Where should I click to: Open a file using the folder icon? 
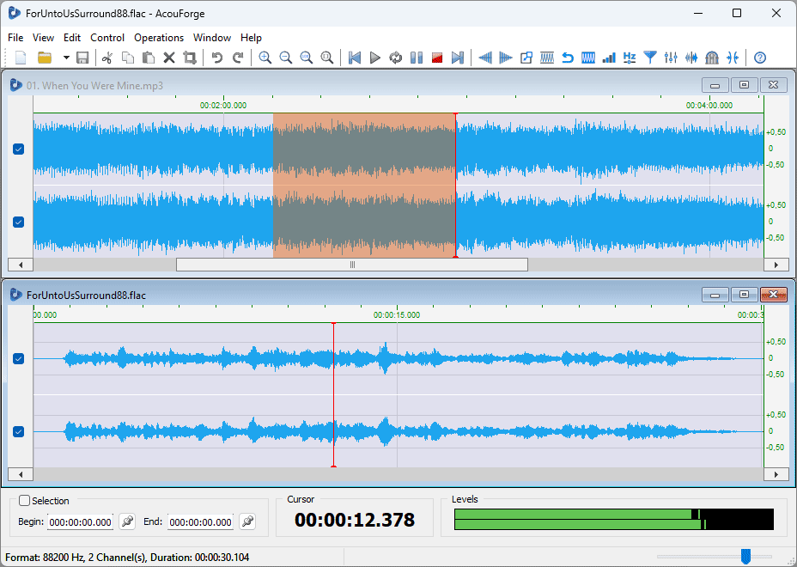45,58
